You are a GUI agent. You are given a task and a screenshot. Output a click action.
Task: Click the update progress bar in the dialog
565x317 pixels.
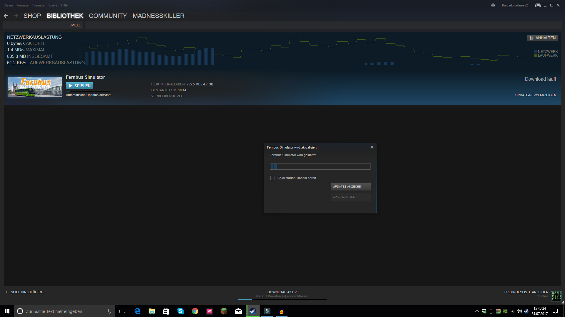coord(320,166)
